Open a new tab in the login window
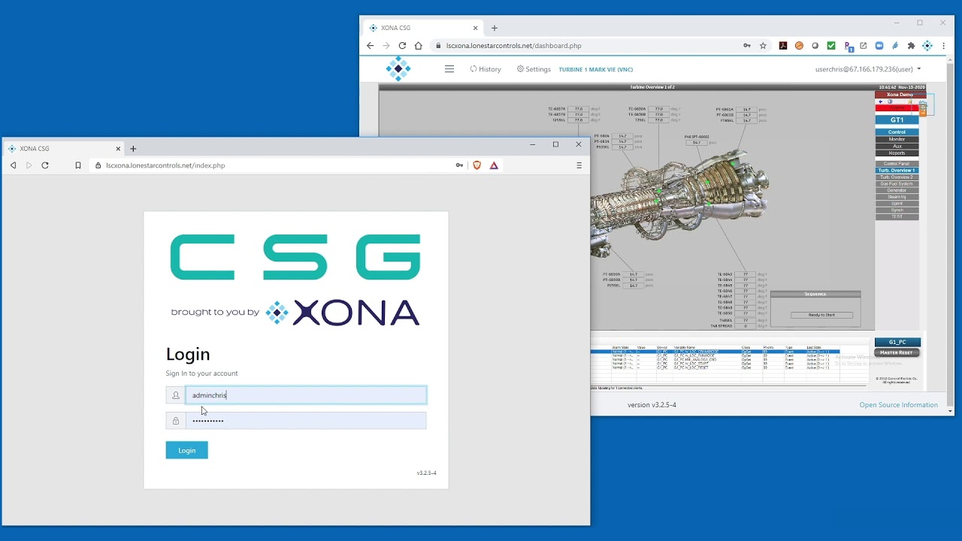 coord(133,149)
